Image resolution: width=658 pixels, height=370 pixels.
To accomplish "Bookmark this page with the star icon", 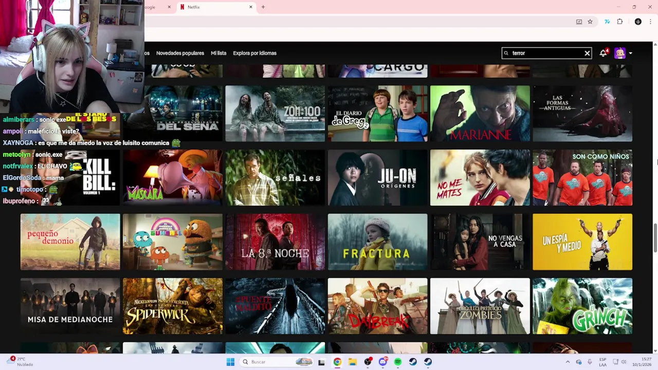I will point(590,22).
